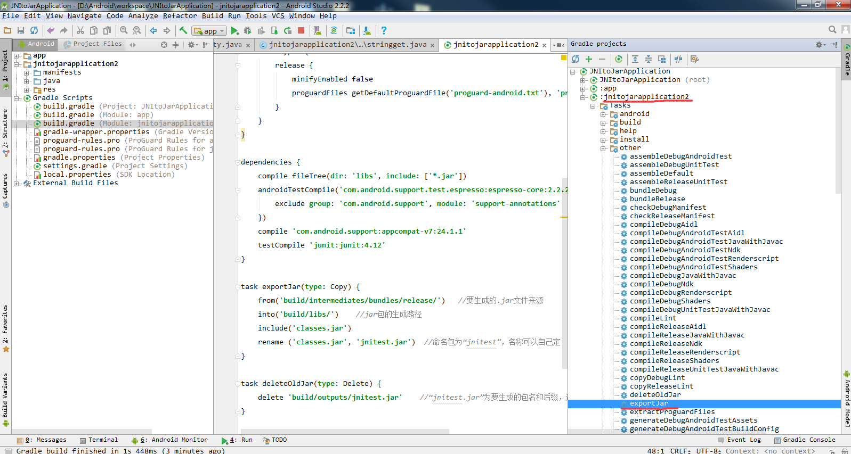851x454 pixels.
Task: Click the Find magnifier icon in the toolbar
Action: pos(124,30)
